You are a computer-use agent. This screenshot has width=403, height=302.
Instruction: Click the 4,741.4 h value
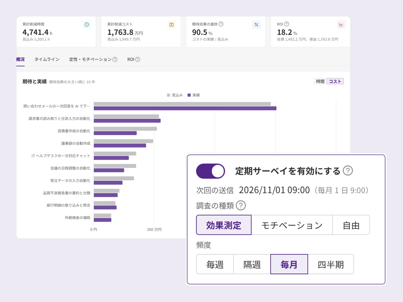point(37,32)
